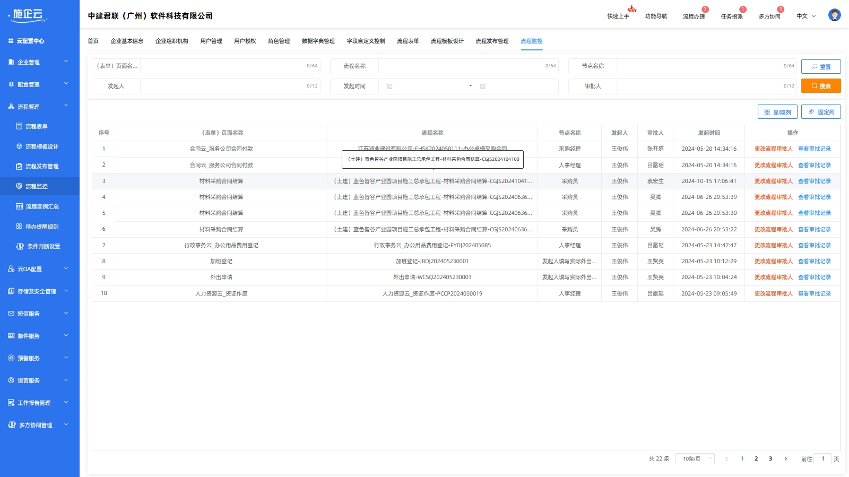Expand the 企业管理 sidebar menu chevron

click(66, 62)
